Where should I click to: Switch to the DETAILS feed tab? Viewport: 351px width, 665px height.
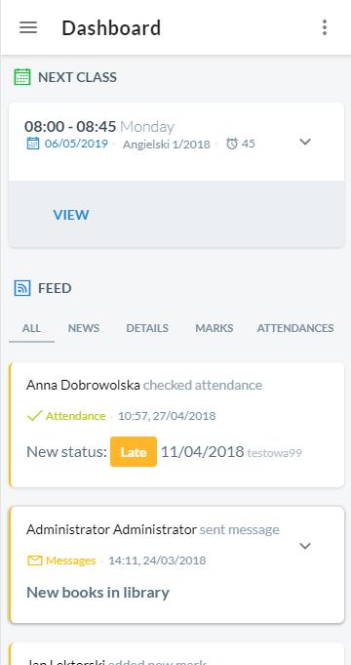147,328
